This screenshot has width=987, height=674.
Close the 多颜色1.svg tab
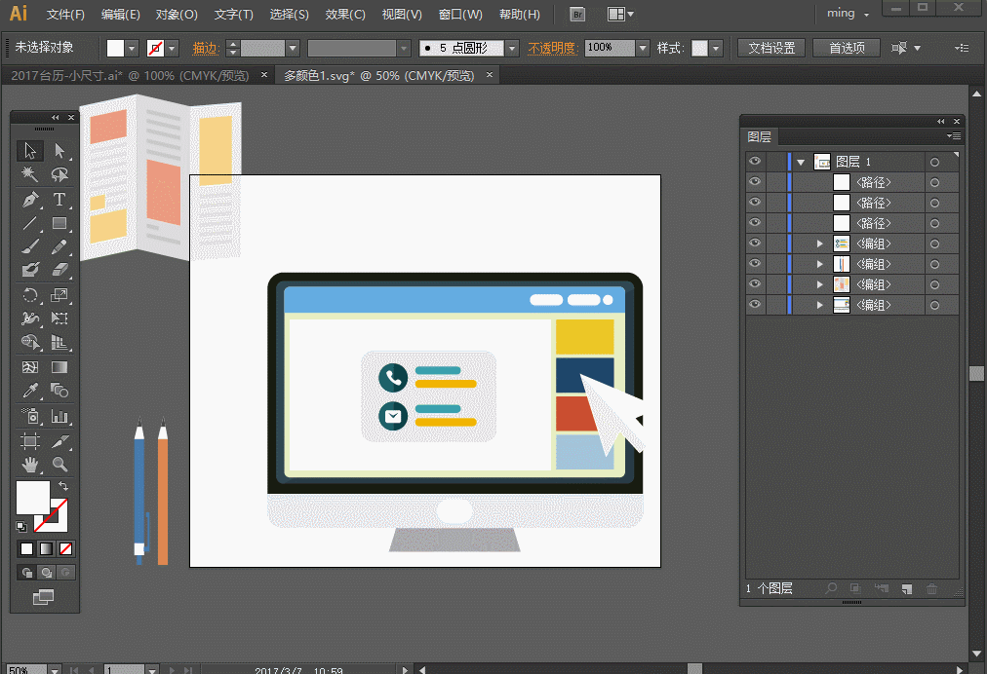(489, 75)
